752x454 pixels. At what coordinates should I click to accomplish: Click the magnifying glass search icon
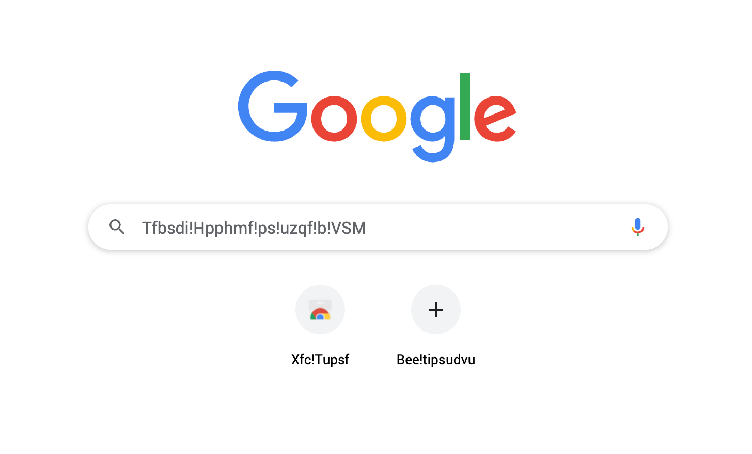117,226
